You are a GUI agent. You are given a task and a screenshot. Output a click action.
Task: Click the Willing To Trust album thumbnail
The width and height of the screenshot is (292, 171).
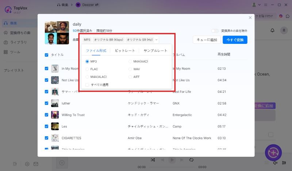click(x=55, y=115)
